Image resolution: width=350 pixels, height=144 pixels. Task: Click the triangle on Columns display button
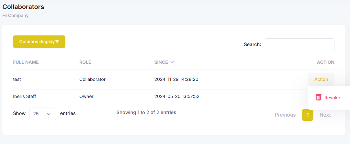[57, 42]
